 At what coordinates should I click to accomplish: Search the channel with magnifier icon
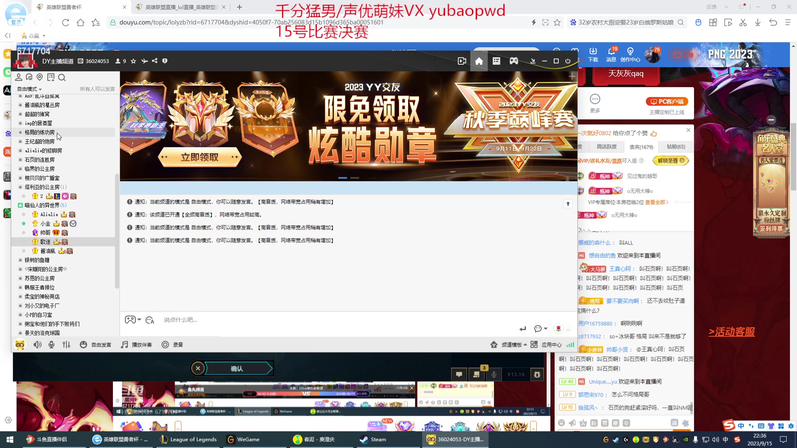pos(62,78)
